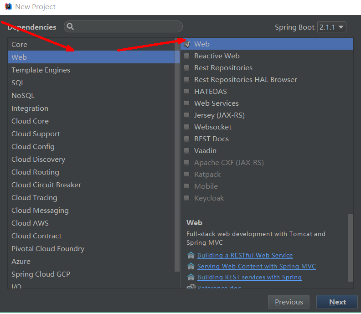Choose the Cloud Discovery category
This screenshot has width=361, height=314.
[91, 159]
